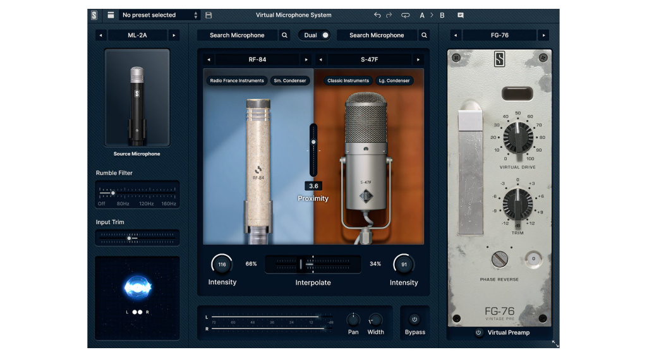Click the right Search Microphone field

[x=377, y=35]
